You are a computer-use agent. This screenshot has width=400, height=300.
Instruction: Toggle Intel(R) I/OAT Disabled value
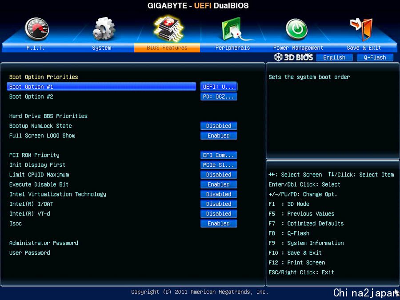click(x=219, y=204)
